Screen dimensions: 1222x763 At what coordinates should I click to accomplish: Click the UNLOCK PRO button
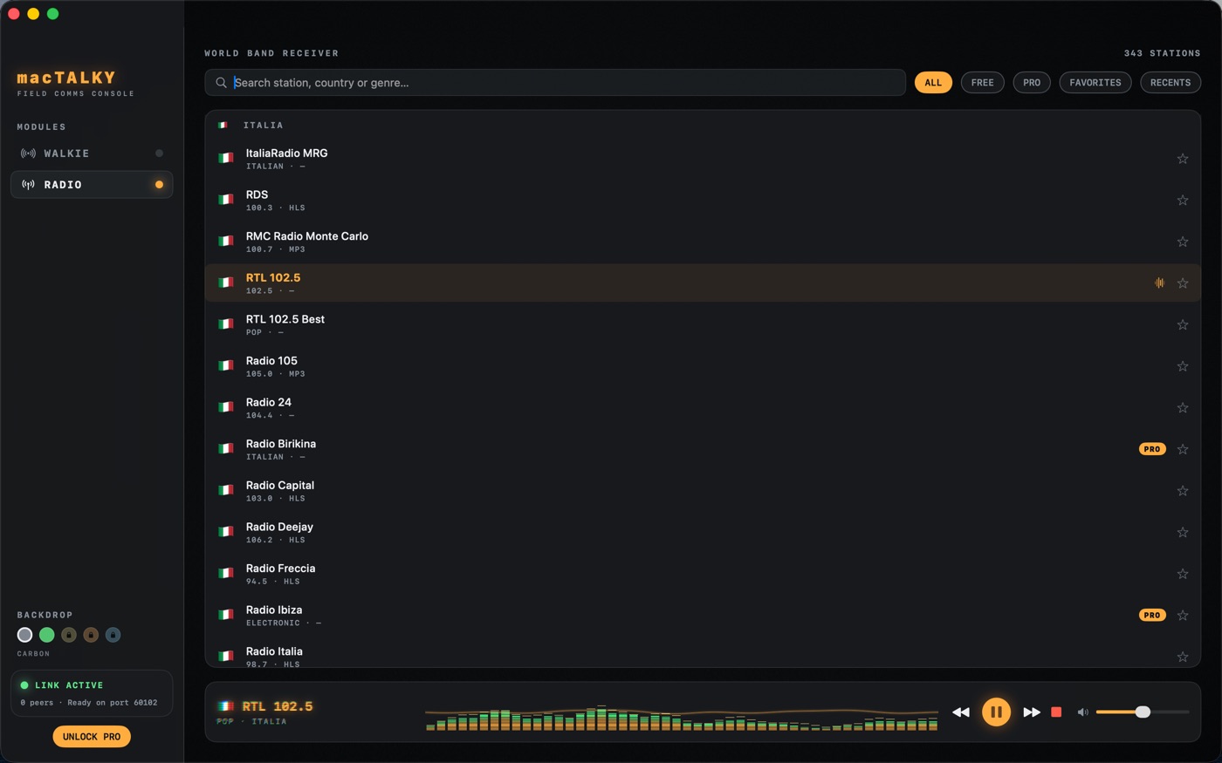(92, 737)
